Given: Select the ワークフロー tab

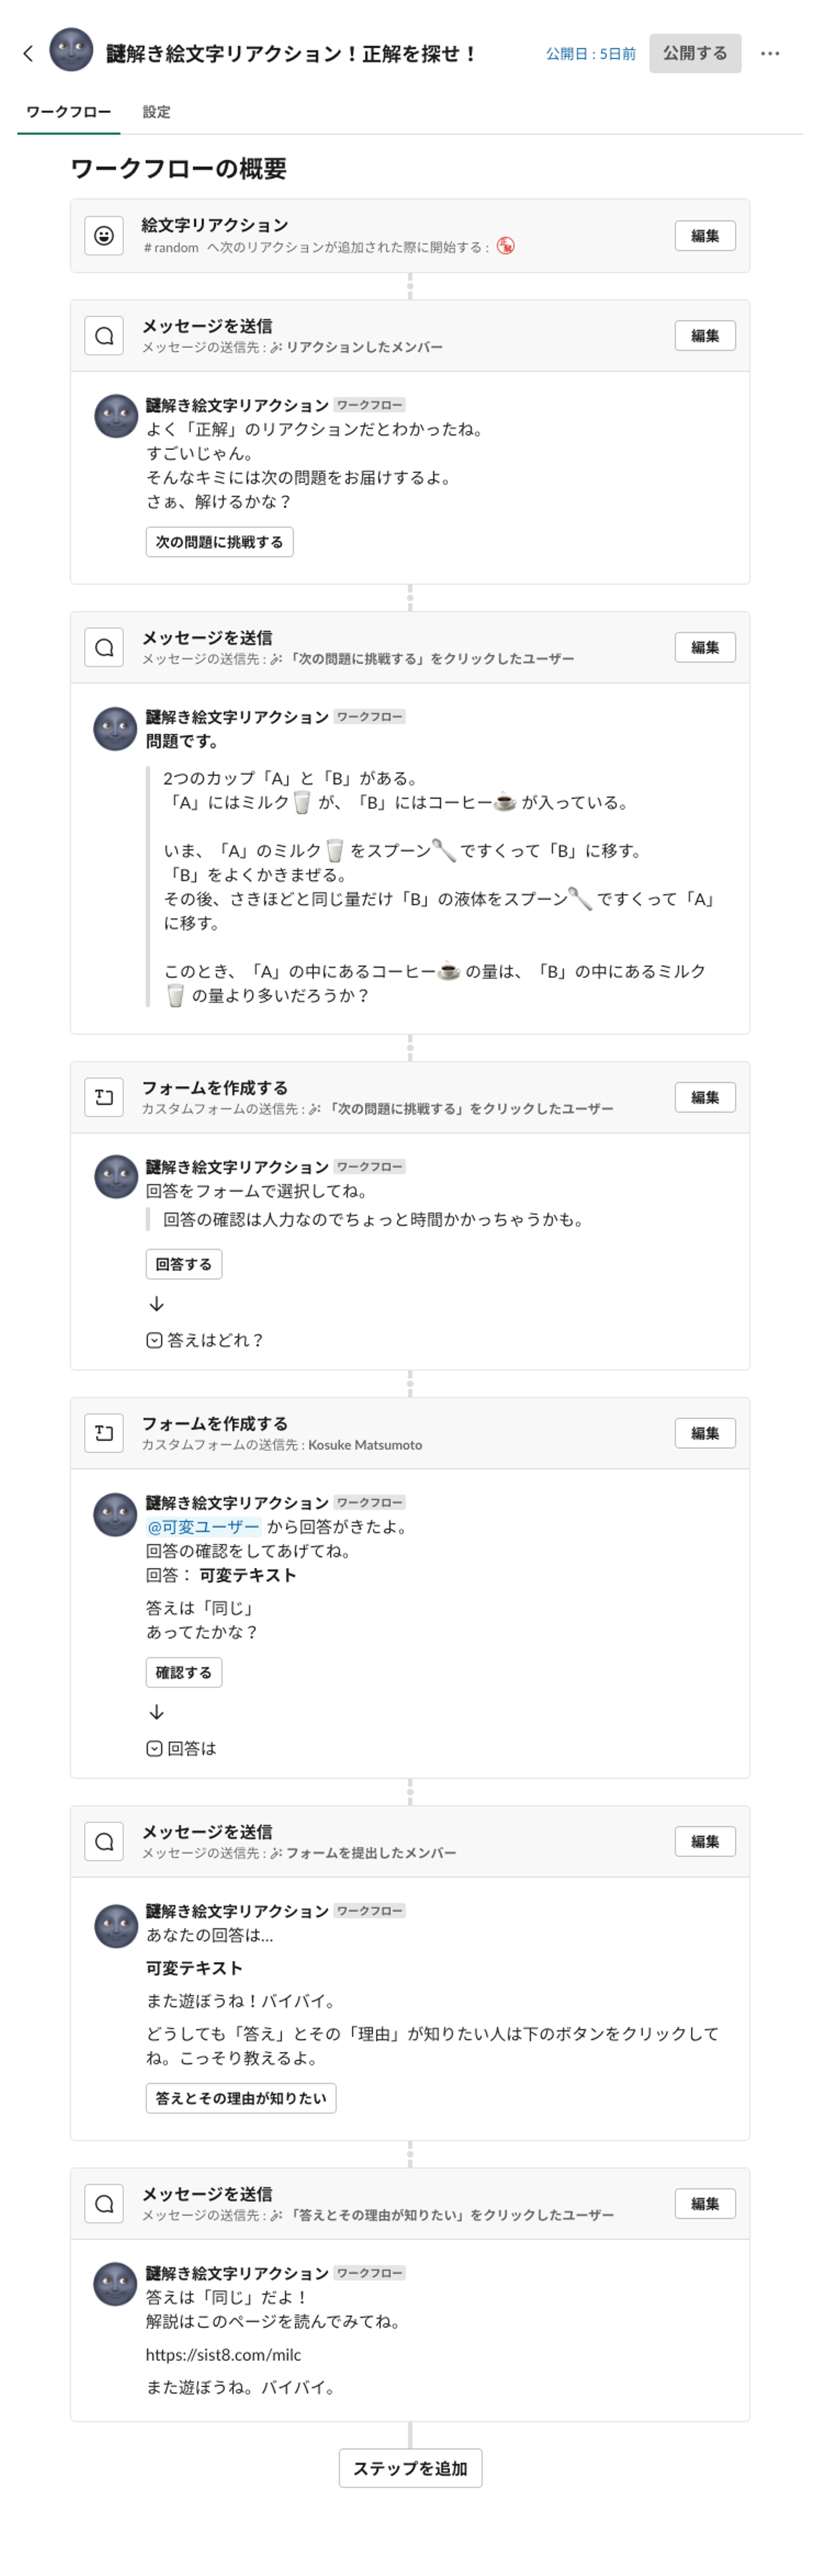Looking at the screenshot, I should click(68, 112).
